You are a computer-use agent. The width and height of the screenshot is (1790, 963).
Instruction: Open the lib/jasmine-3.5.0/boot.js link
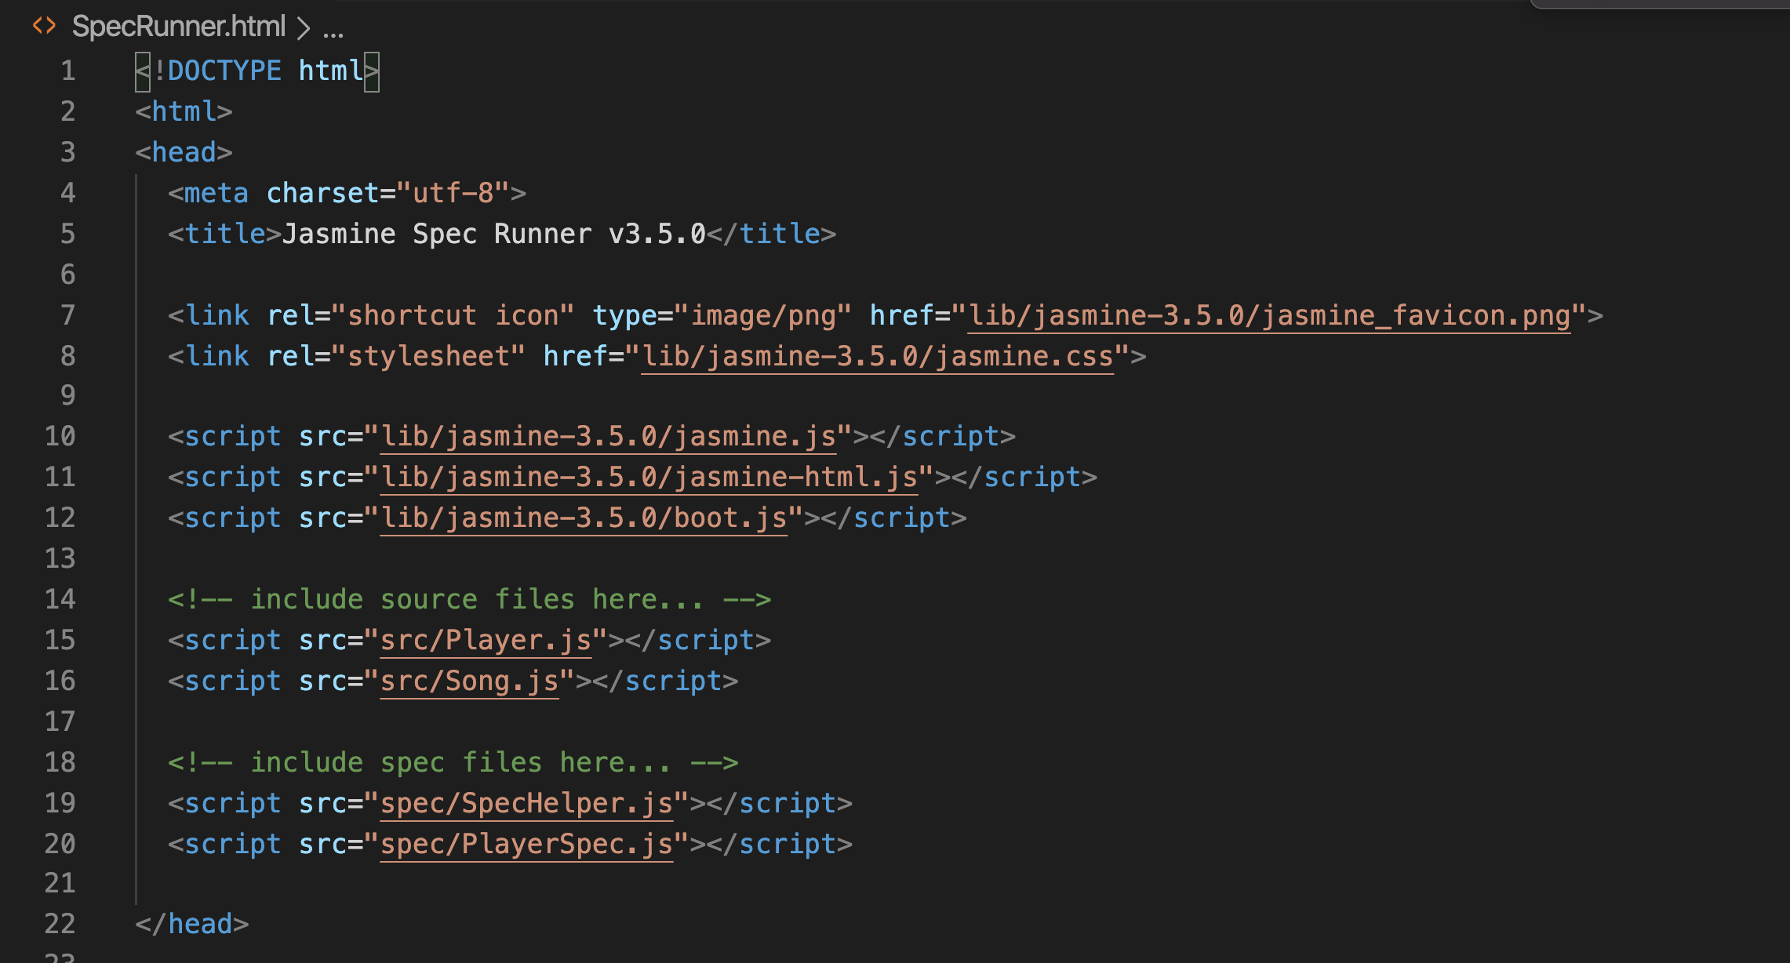(x=584, y=518)
